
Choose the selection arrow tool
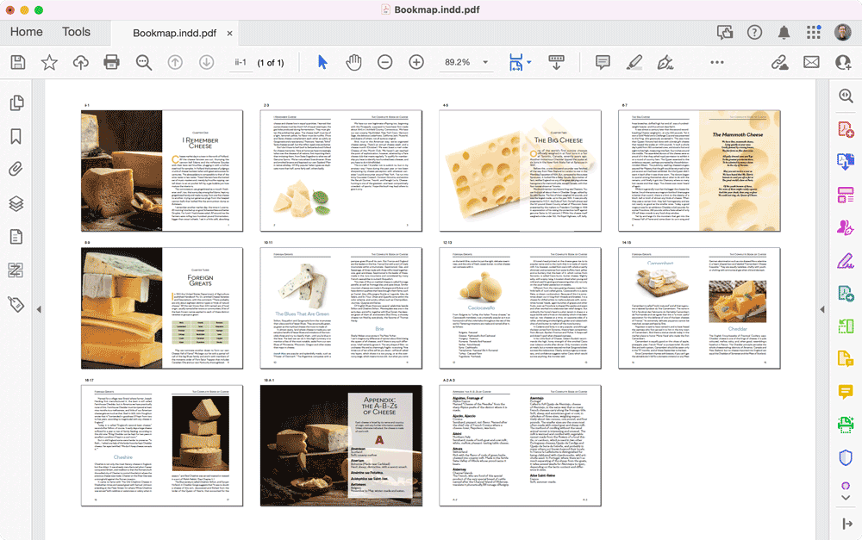[322, 62]
